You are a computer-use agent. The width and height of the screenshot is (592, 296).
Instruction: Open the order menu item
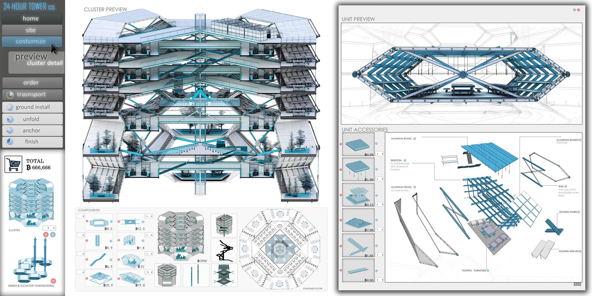pos(33,83)
